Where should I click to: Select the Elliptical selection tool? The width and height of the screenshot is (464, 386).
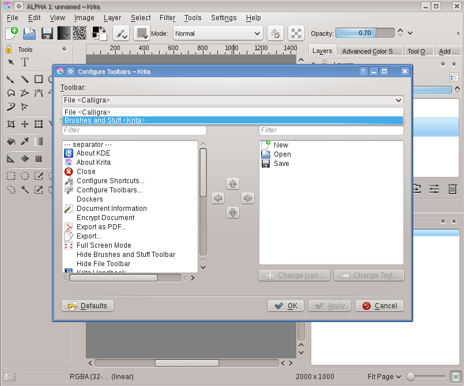(x=25, y=176)
